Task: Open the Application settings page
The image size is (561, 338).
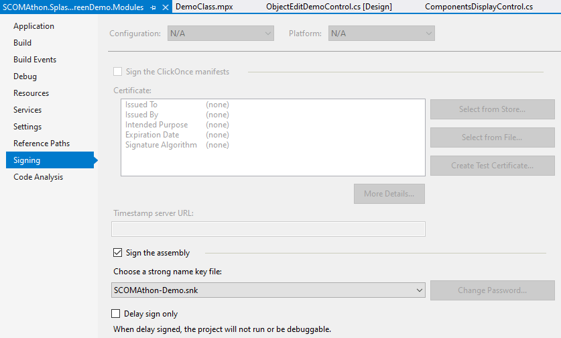Action: tap(34, 26)
